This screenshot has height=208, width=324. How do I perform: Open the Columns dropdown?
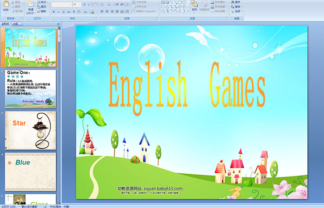(128, 12)
